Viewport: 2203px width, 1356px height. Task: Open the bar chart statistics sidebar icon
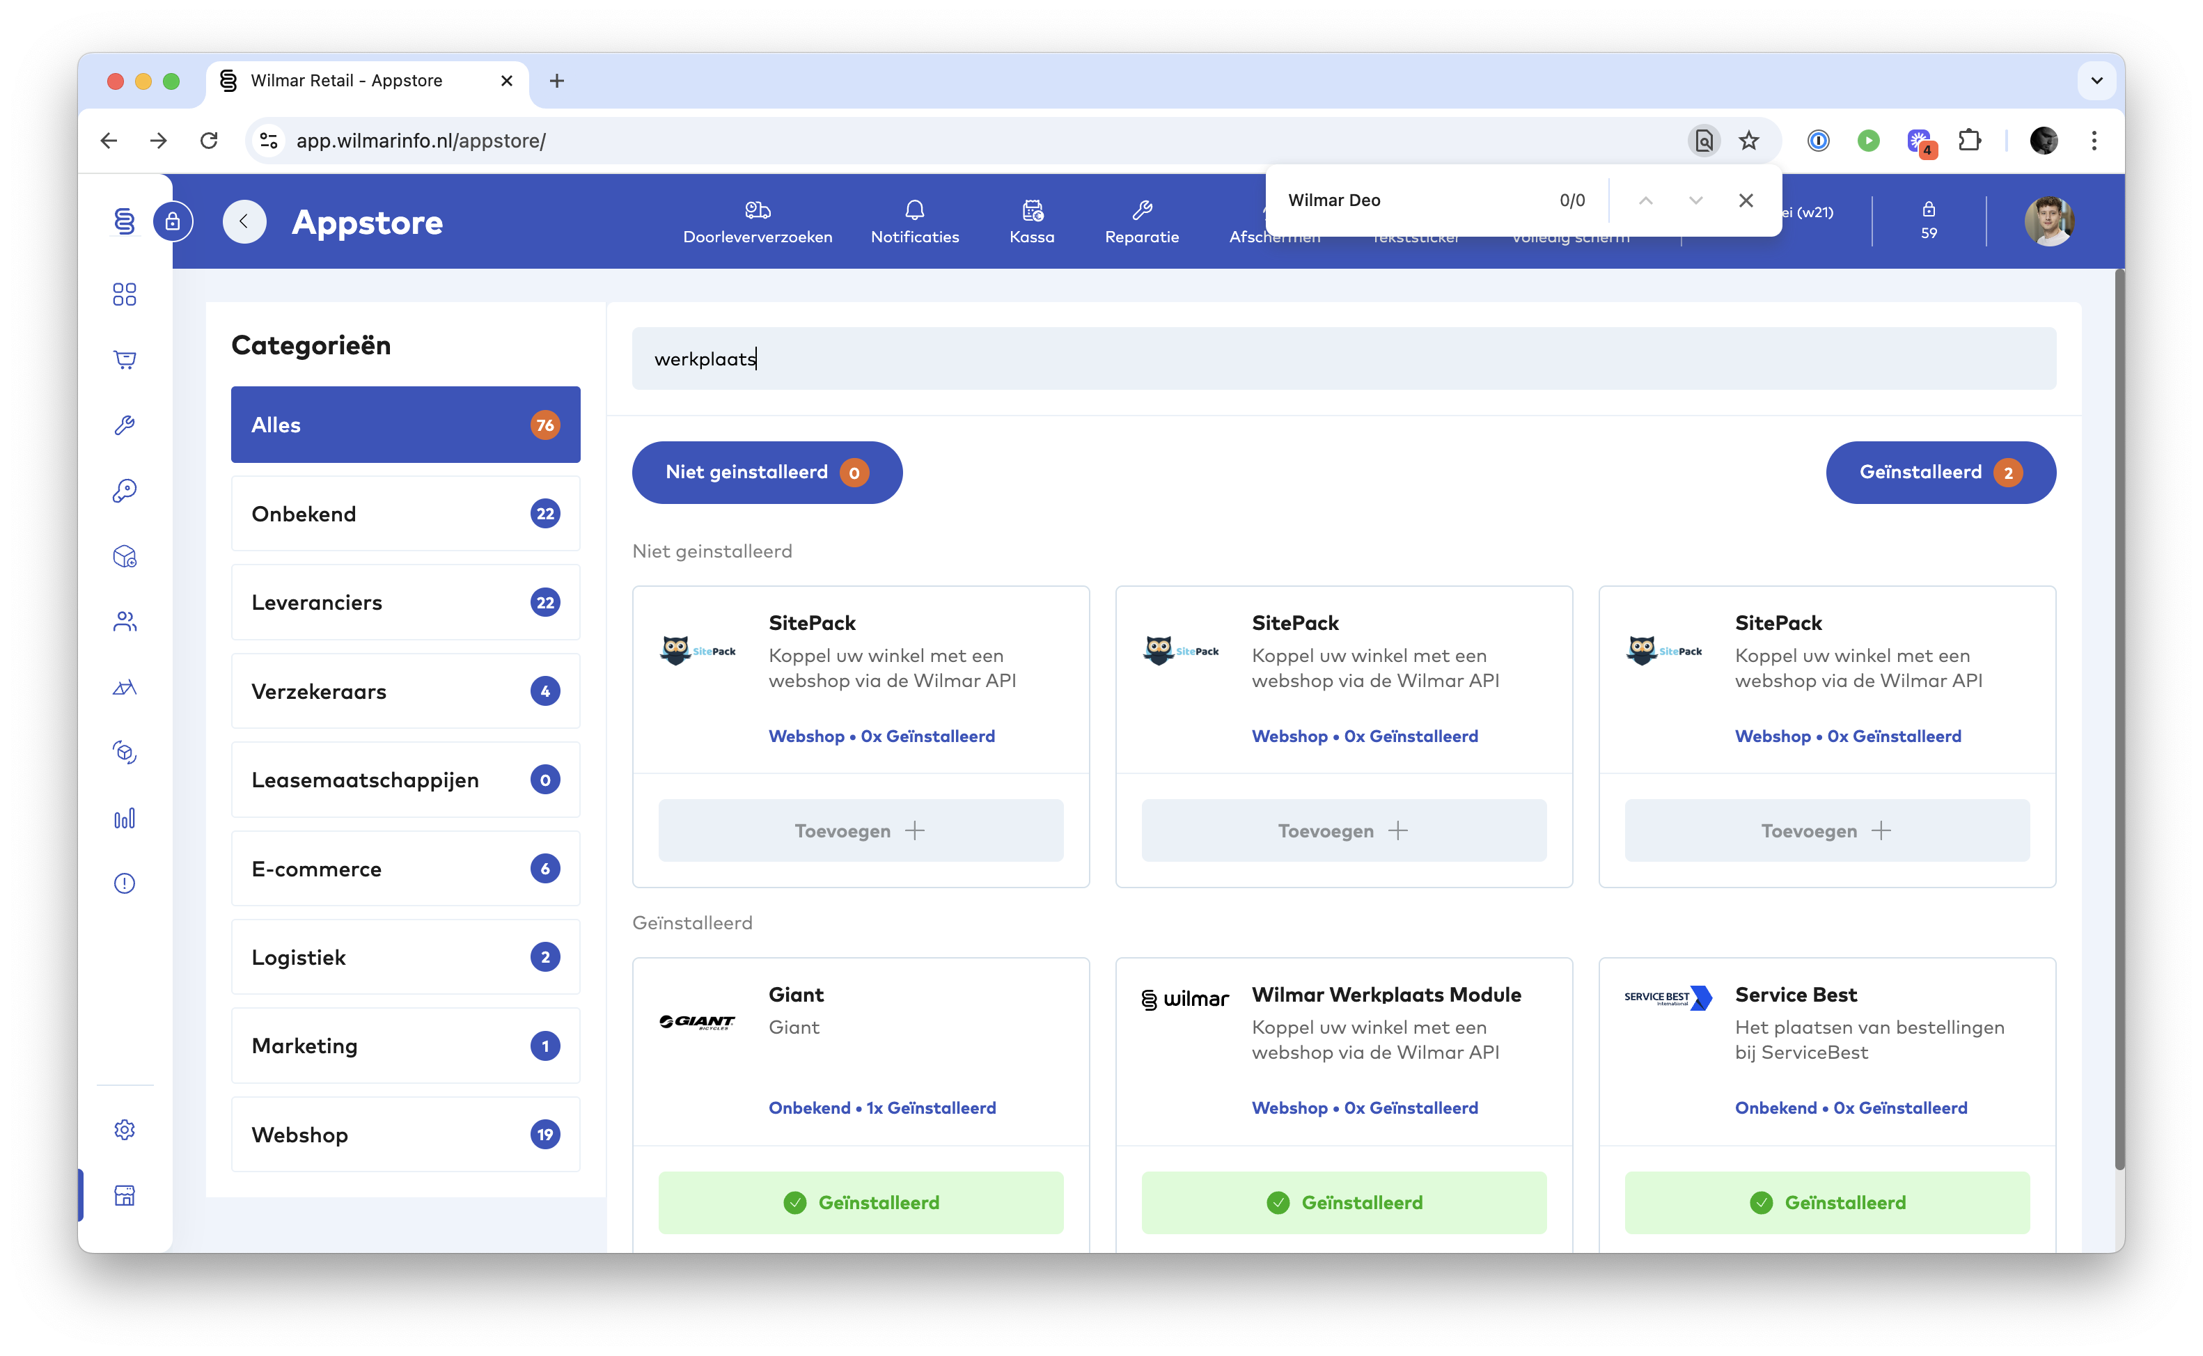(125, 818)
